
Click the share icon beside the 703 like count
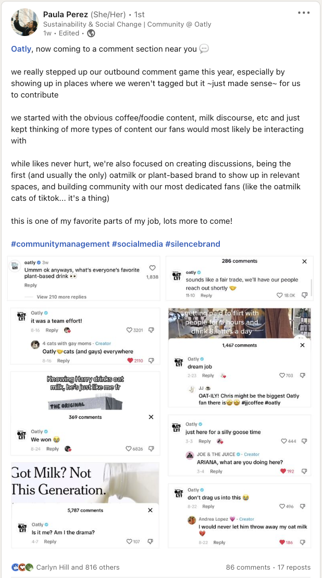coord(303,375)
